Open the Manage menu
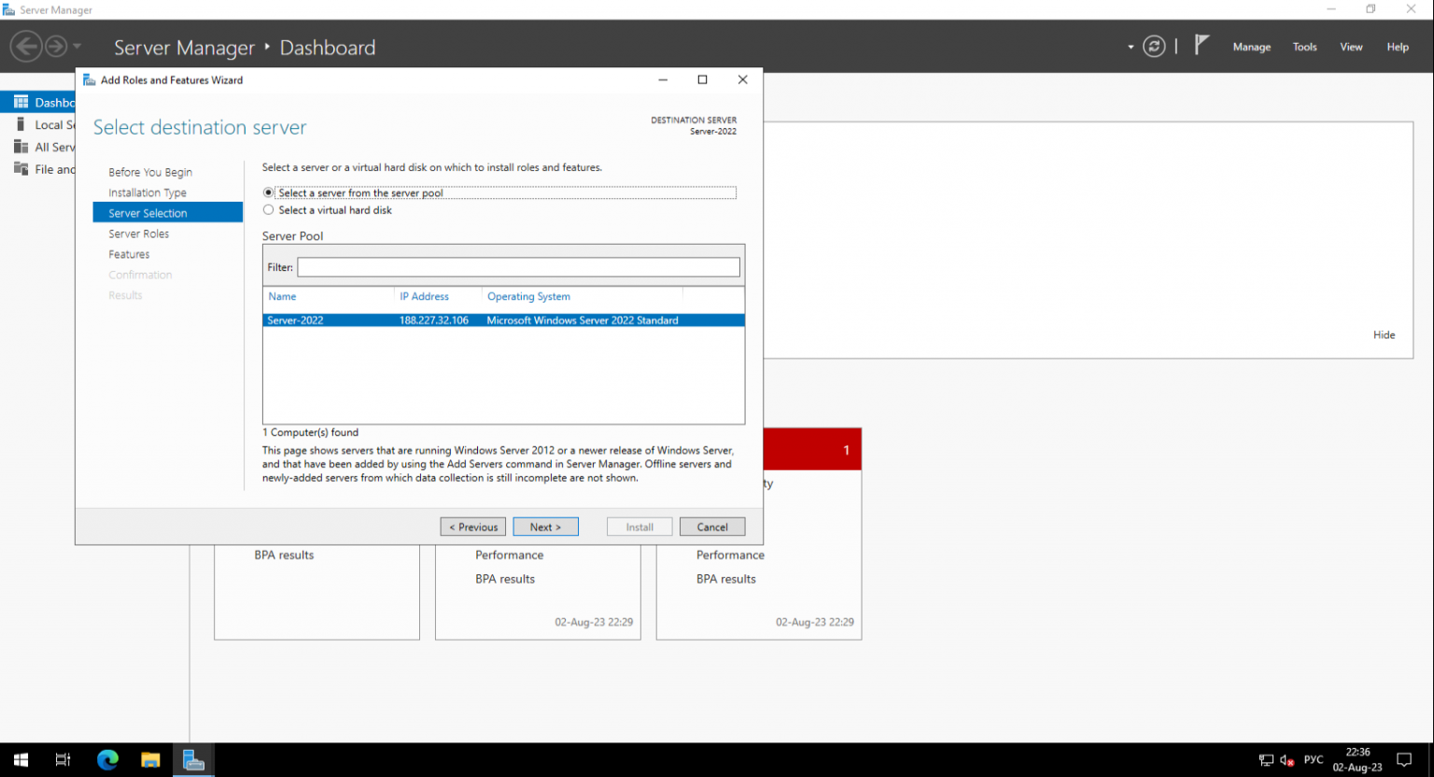1434x777 pixels. click(1251, 47)
